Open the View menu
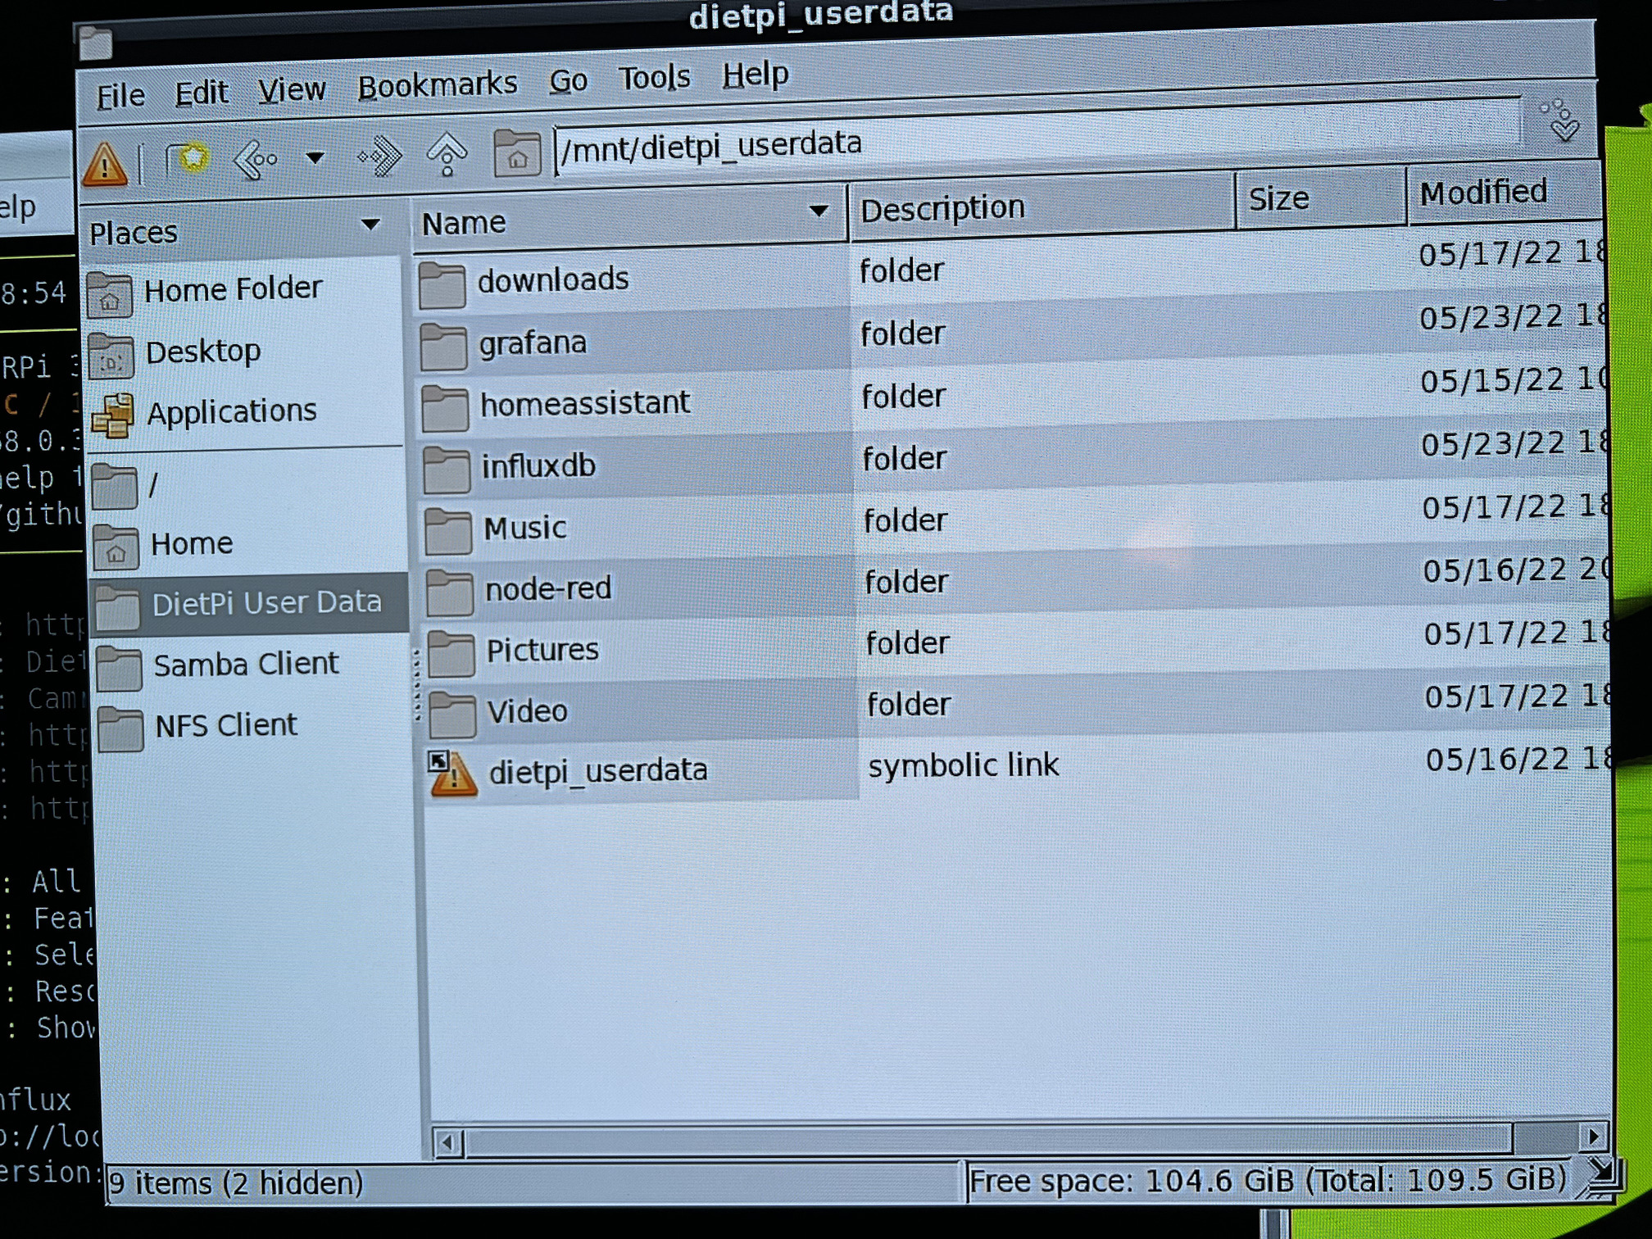The height and width of the screenshot is (1239, 1652). (292, 88)
